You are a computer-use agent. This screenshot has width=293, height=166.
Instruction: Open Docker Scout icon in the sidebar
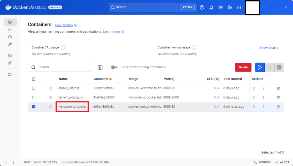tap(10, 63)
